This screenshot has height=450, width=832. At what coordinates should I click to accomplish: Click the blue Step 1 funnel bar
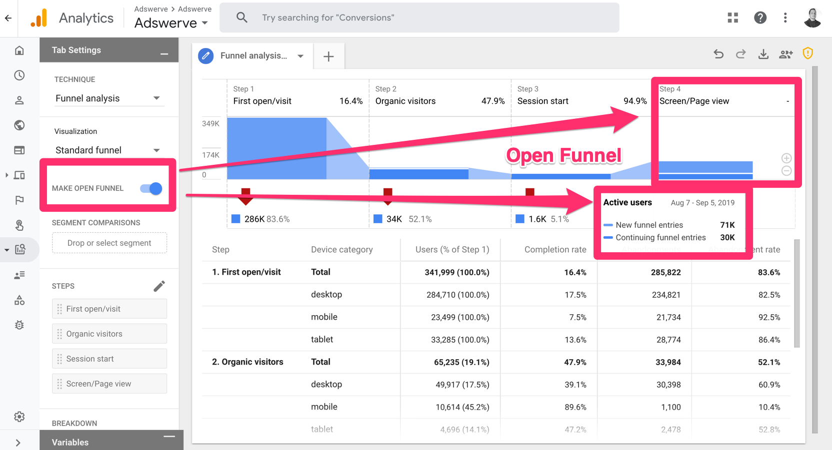(x=276, y=148)
